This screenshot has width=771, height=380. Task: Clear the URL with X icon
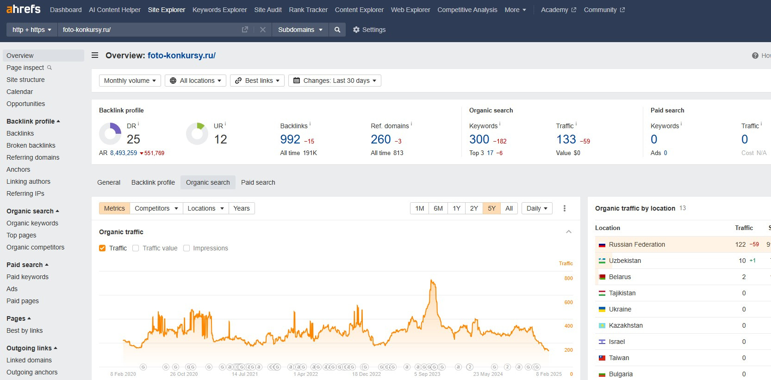pyautogui.click(x=263, y=30)
